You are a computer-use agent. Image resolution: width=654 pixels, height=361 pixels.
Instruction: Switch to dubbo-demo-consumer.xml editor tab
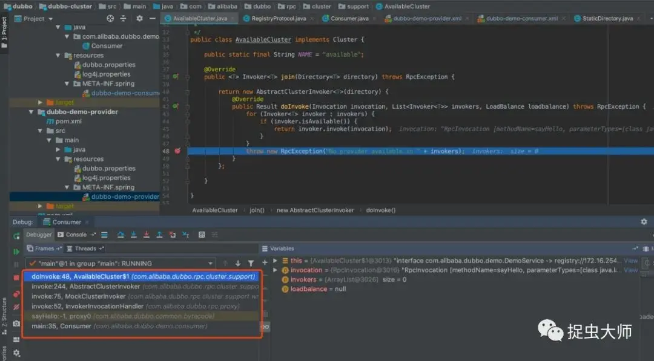coord(522,18)
